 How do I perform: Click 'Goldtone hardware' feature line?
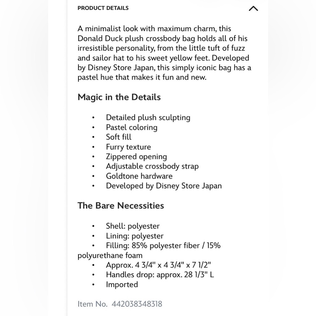point(139,176)
